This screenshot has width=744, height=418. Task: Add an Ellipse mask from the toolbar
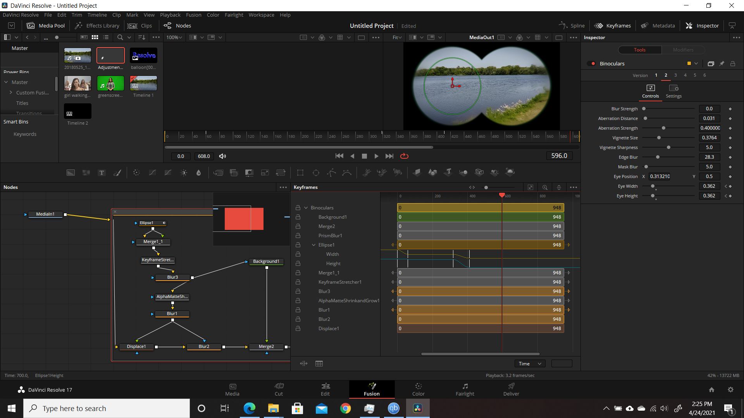click(x=316, y=173)
